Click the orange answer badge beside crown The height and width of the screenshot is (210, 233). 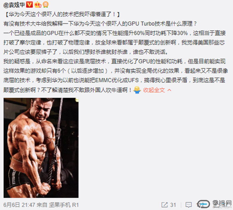click(46, 5)
